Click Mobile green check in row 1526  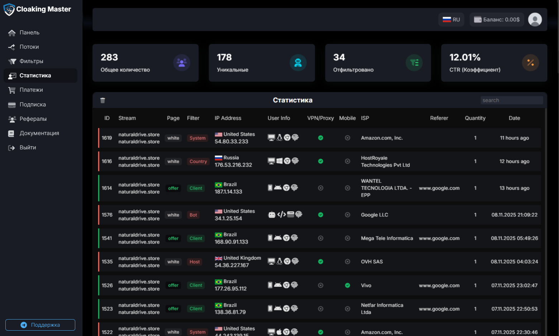pos(347,285)
